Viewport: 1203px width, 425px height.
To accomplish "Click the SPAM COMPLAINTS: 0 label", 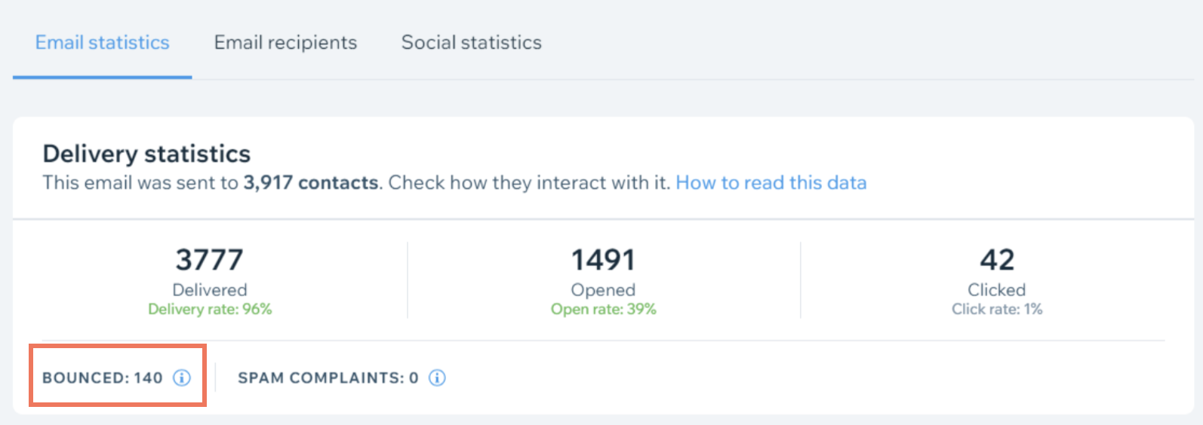I will (x=328, y=378).
